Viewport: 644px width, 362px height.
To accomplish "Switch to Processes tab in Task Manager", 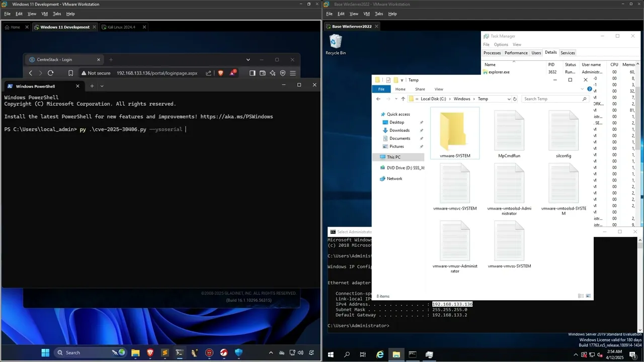I will [x=492, y=53].
